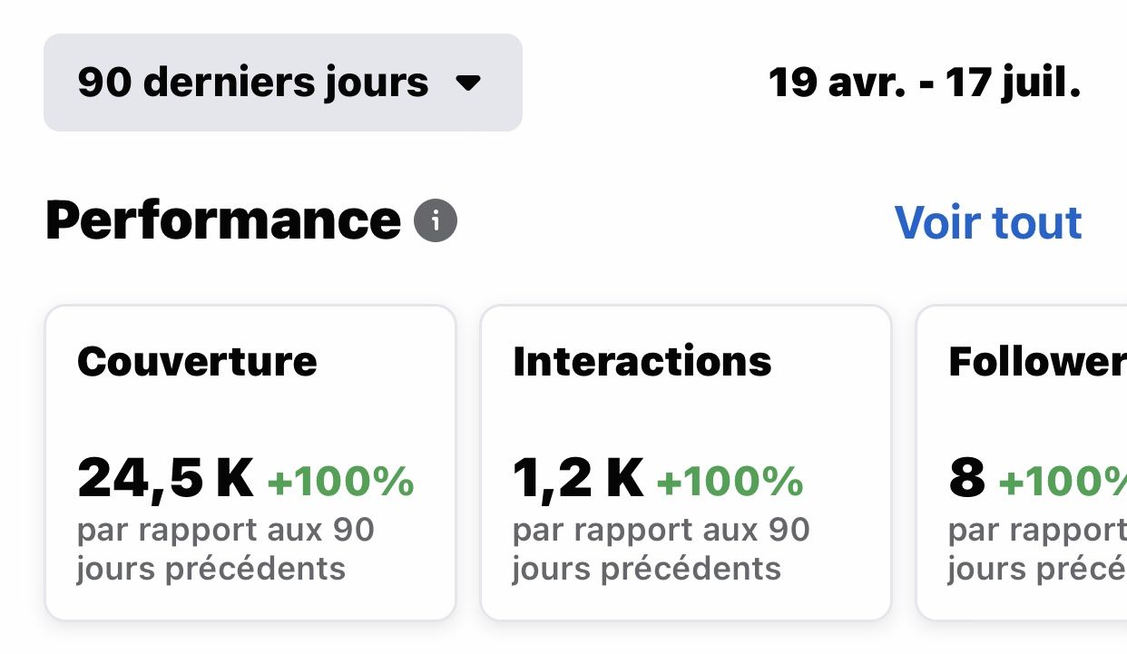
Task: Select the "19 avr. - 17 juil." date range
Action: tap(925, 83)
